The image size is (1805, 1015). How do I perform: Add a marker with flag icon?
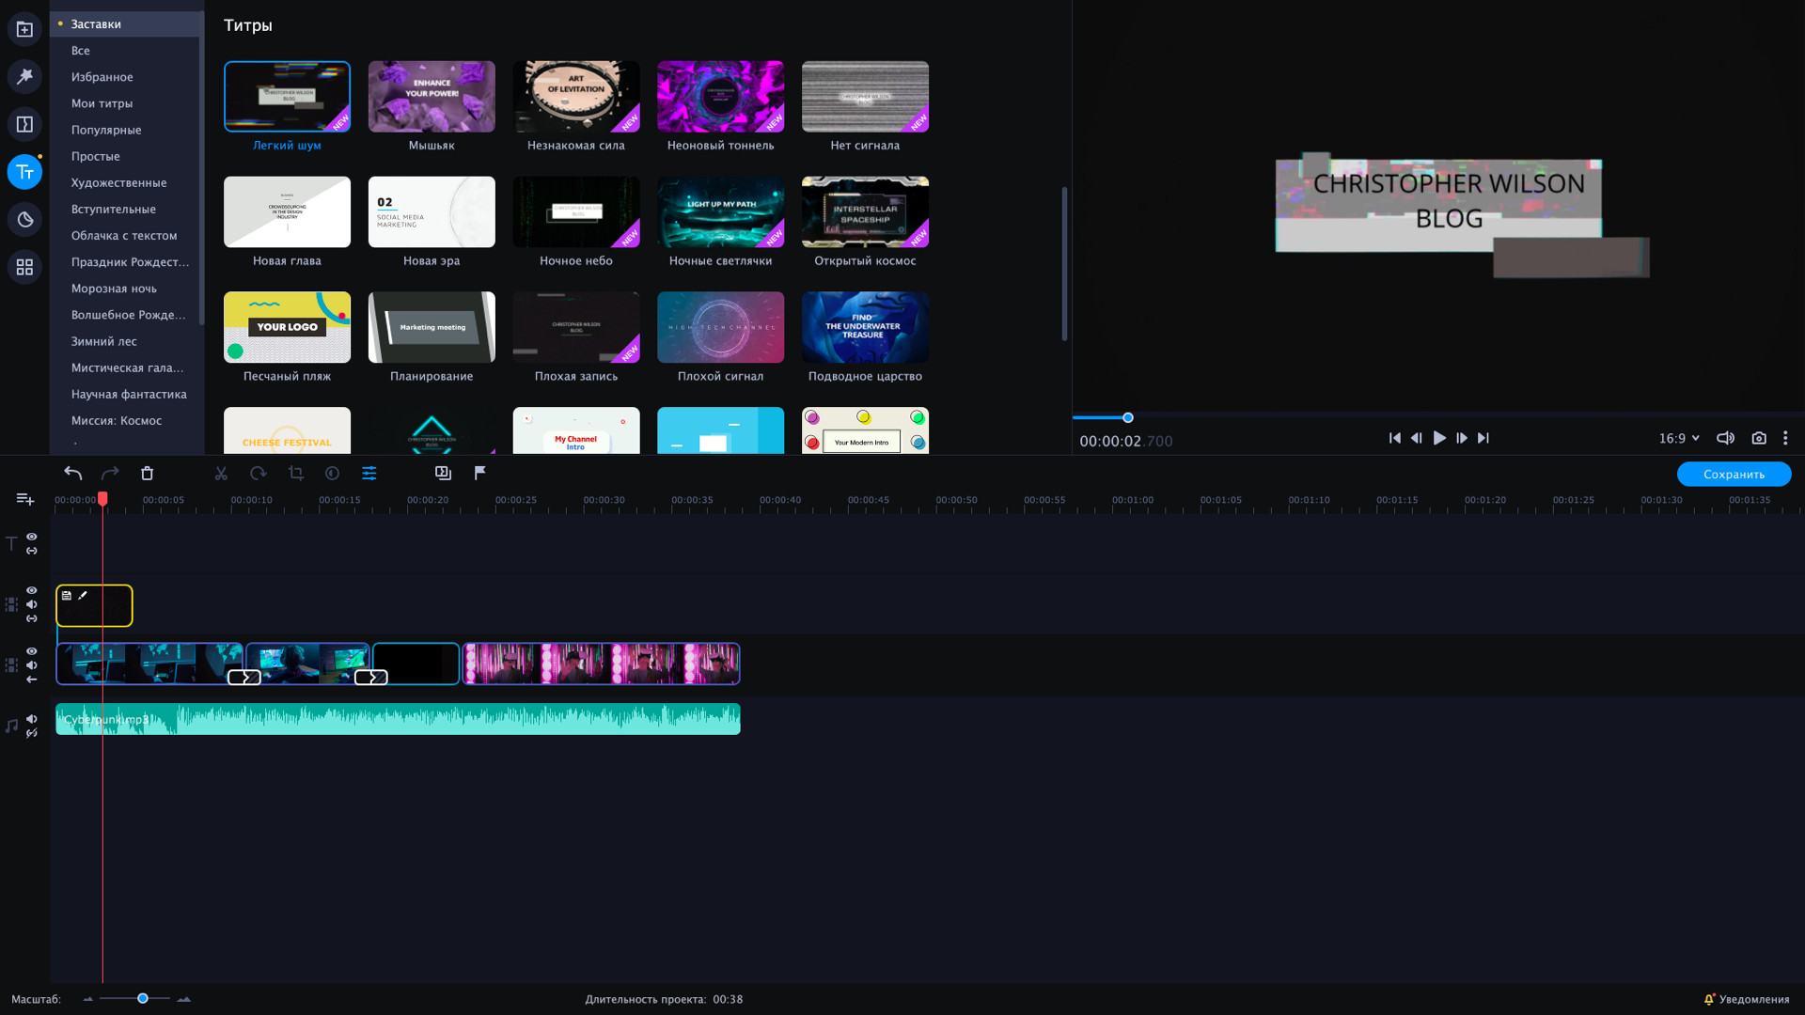[x=480, y=473]
